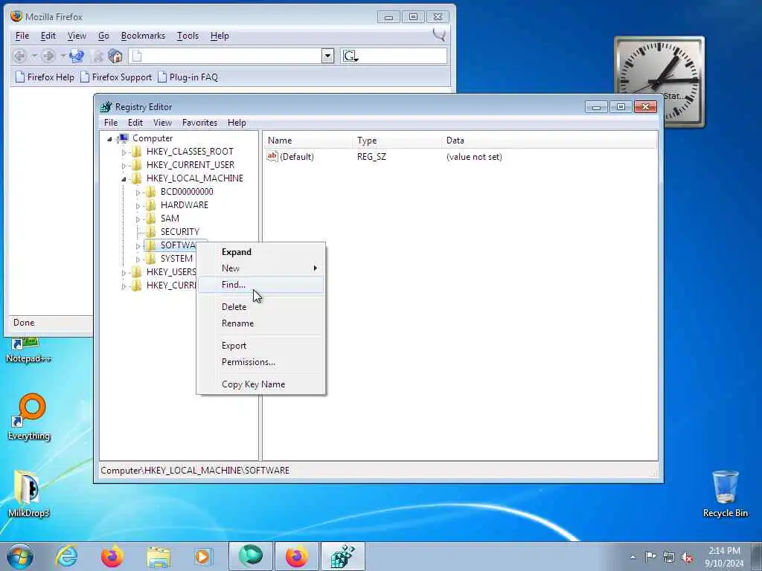This screenshot has height=571, width=762.
Task: Open Firefox File menu
Action: tap(22, 36)
